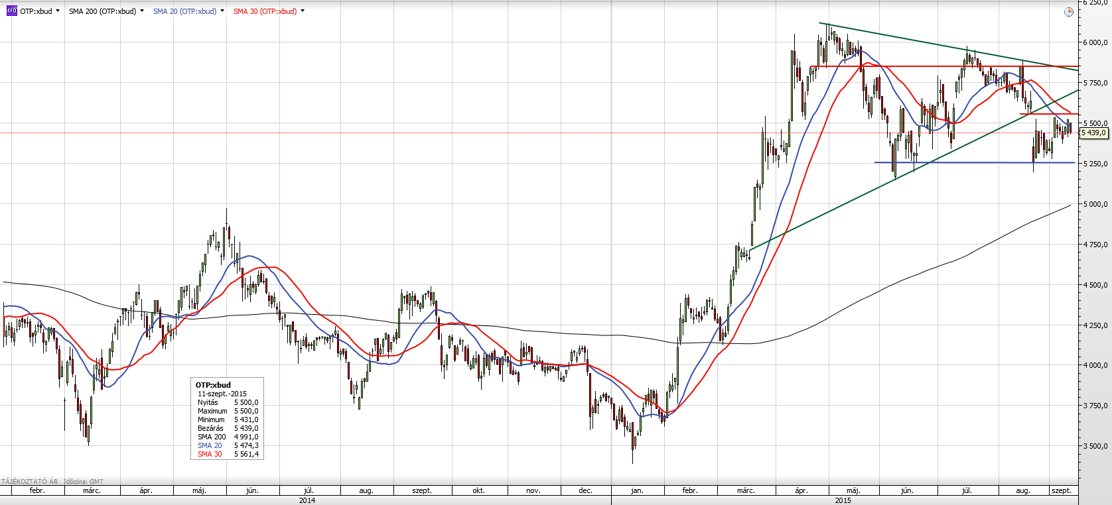
Task: Click the 5 750,0 price axis label
Action: (x=1095, y=83)
